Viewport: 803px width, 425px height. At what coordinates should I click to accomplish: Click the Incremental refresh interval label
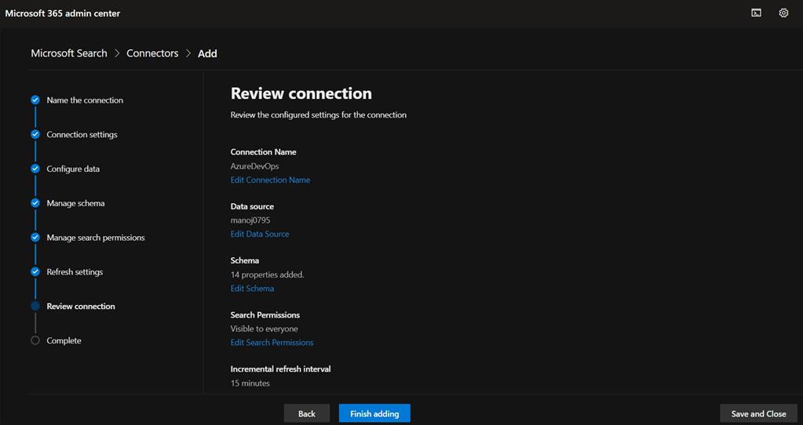[x=281, y=369]
